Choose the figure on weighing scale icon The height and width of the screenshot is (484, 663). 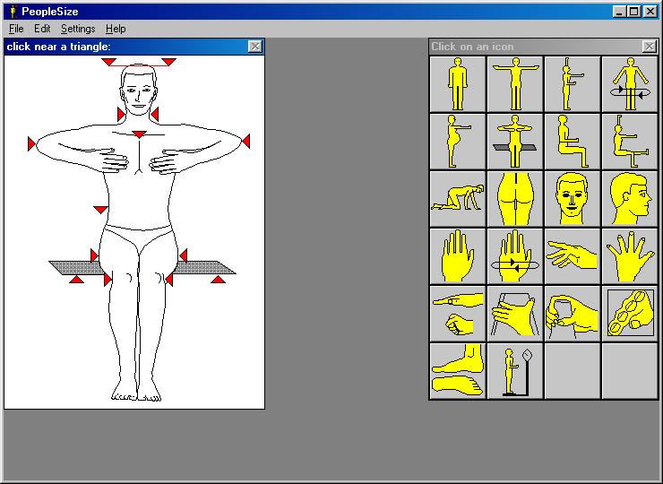[515, 371]
